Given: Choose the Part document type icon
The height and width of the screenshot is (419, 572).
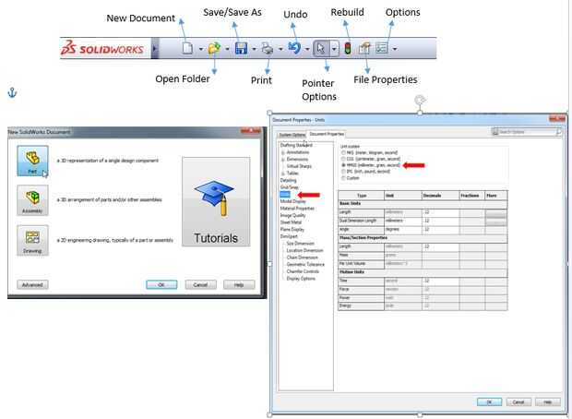Looking at the screenshot, I should point(32,161).
